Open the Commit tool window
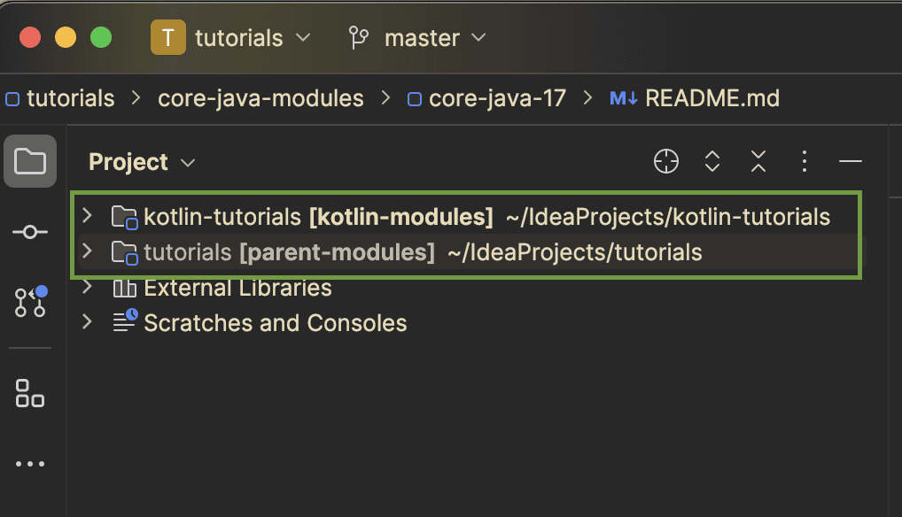Image resolution: width=902 pixels, height=517 pixels. [30, 232]
